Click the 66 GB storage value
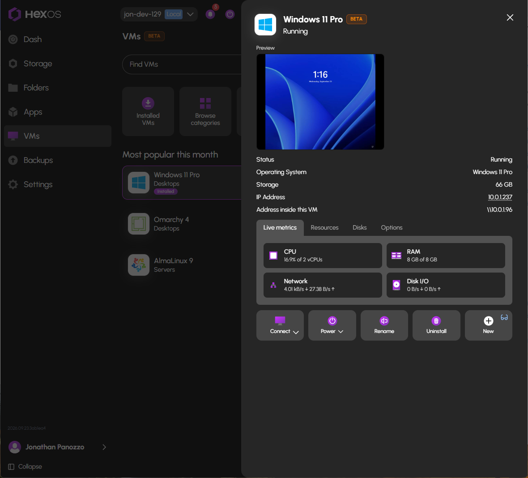 coord(504,184)
